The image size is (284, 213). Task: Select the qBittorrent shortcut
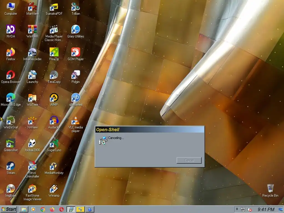coord(76,100)
